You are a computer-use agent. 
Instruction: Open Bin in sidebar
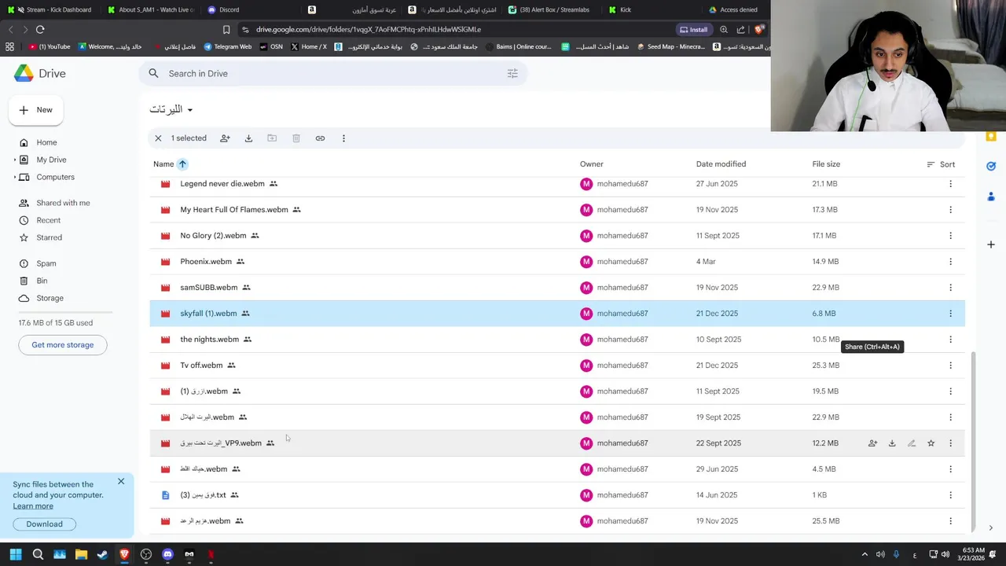[x=42, y=281]
